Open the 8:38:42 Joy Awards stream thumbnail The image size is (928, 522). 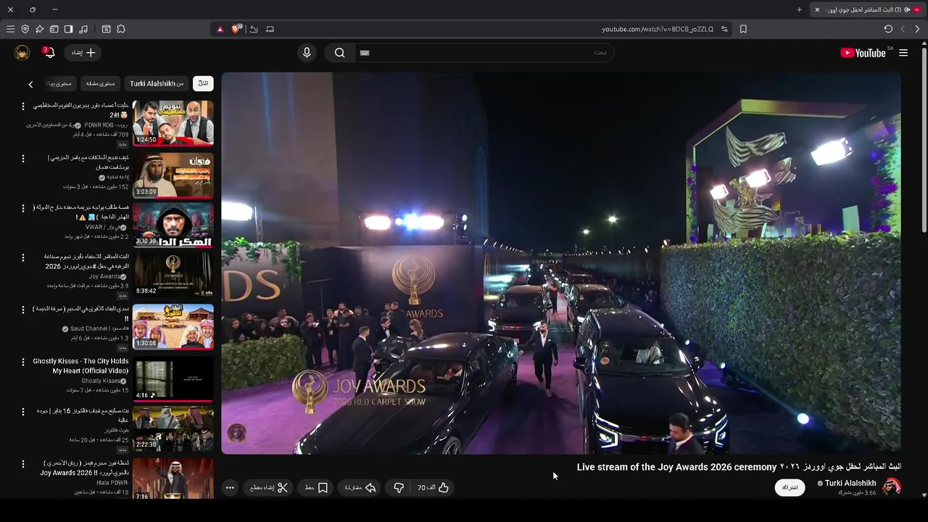(x=173, y=274)
